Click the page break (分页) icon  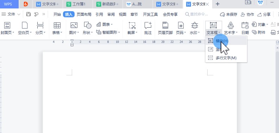pos(40,26)
